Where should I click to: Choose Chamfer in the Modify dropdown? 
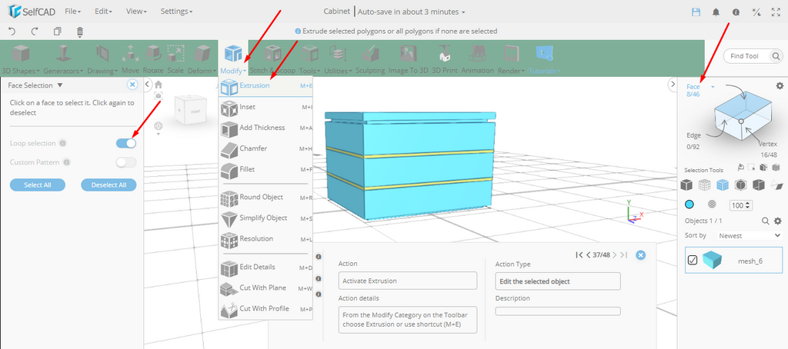pyautogui.click(x=252, y=148)
